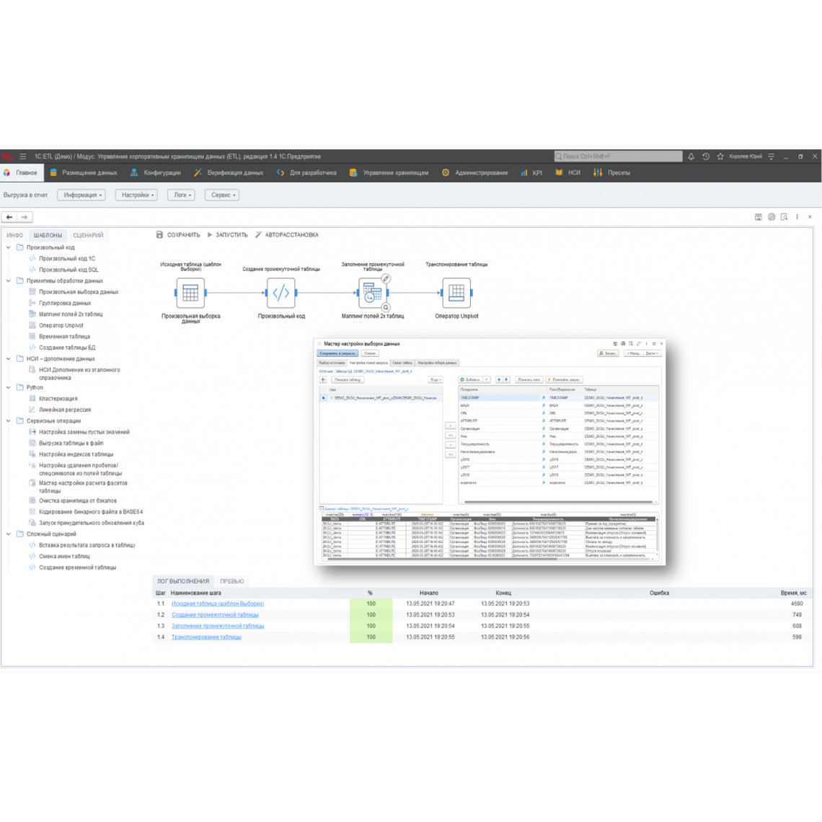
Task: Open the Информация dropdown
Action: click(81, 195)
